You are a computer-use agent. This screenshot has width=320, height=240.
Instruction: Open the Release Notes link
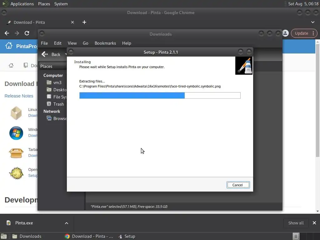[x=19, y=96]
